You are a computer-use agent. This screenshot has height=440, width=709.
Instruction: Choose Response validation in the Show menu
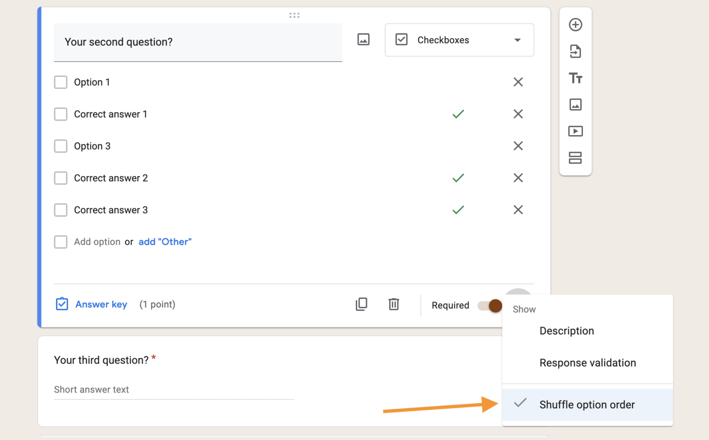(587, 363)
